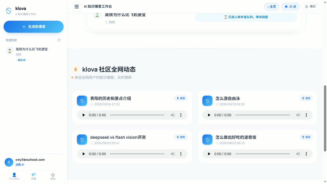
Task: Click the user avatar C
Action: coord(9,162)
